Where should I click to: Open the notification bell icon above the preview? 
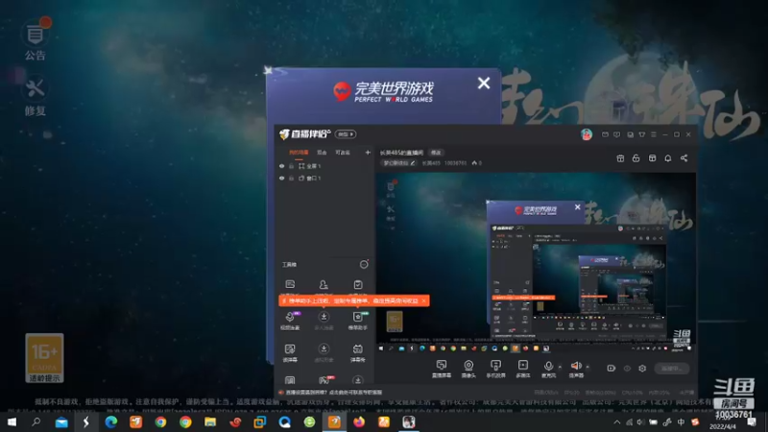click(667, 158)
